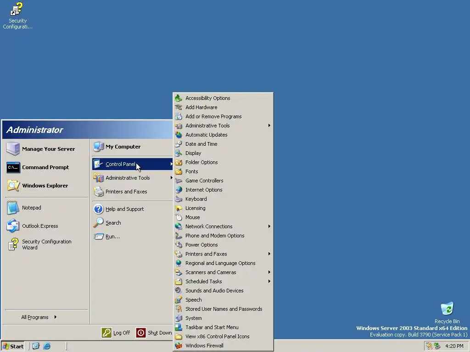Click the second system tray icon near clock
The height and width of the screenshot is (352, 470).
point(437,346)
